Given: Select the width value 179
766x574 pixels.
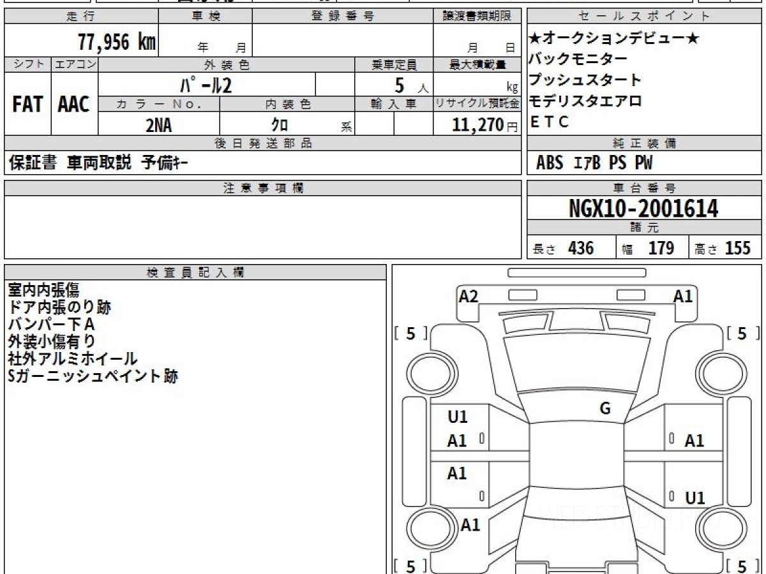Looking at the screenshot, I should [661, 248].
